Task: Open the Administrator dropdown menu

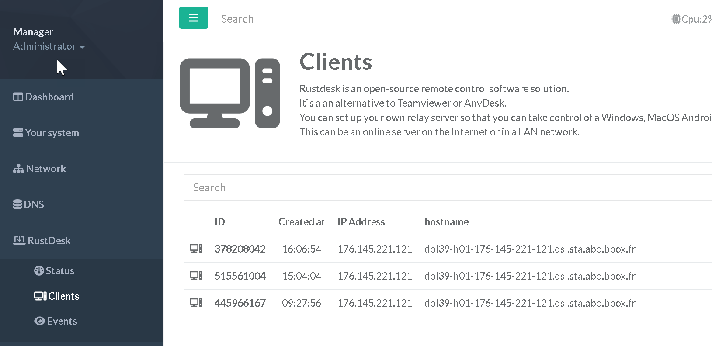Action: pos(49,46)
